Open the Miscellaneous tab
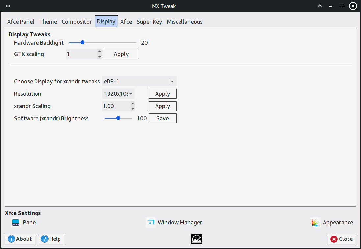This screenshot has width=361, height=249. (x=184, y=22)
